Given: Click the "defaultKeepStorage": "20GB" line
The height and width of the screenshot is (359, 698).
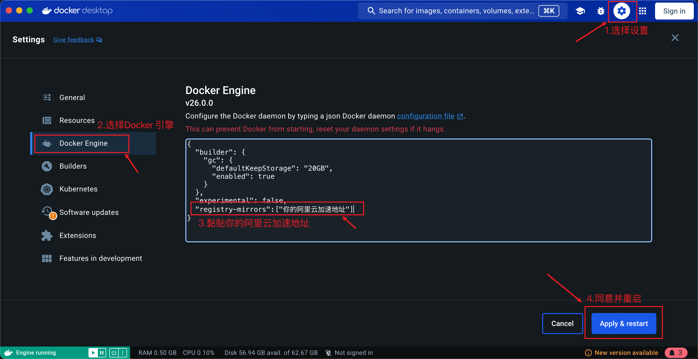Looking at the screenshot, I should coord(272,168).
